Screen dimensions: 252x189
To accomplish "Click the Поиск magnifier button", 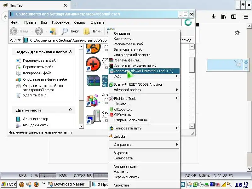I will pyautogui.click(x=70, y=31).
